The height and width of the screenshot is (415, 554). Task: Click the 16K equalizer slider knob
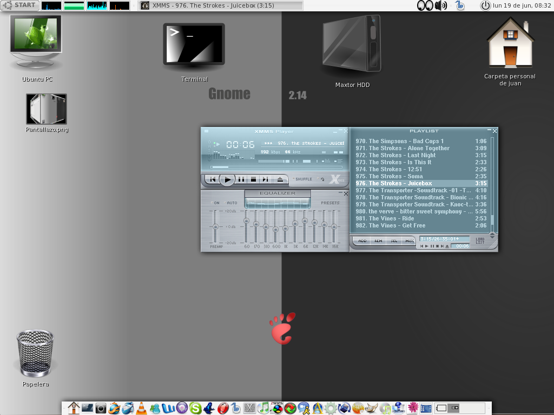tap(334, 226)
